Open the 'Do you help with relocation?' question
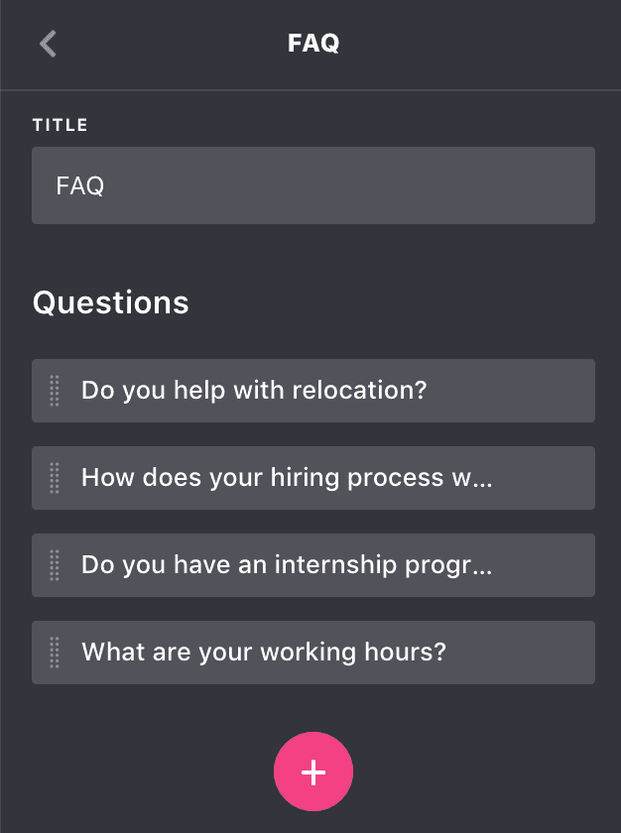The width and height of the screenshot is (621, 833). click(313, 391)
